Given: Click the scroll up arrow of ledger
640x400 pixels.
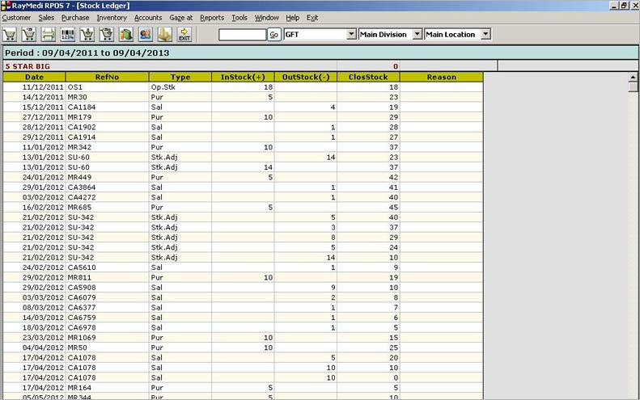Looking at the screenshot, I should point(633,77).
